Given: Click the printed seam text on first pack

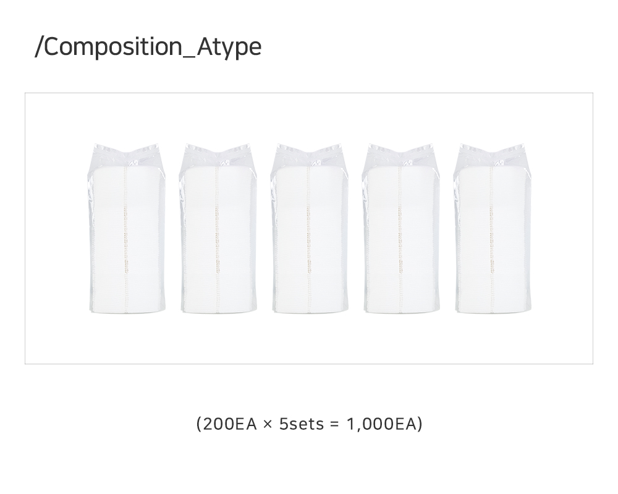Looking at the screenshot, I should tap(125, 240).
